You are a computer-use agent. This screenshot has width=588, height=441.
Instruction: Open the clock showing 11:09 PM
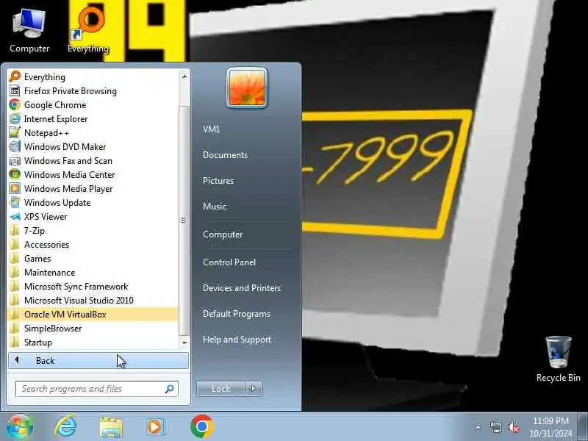[551, 427]
